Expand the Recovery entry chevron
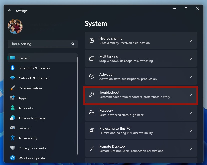 pyautogui.click(x=191, y=112)
